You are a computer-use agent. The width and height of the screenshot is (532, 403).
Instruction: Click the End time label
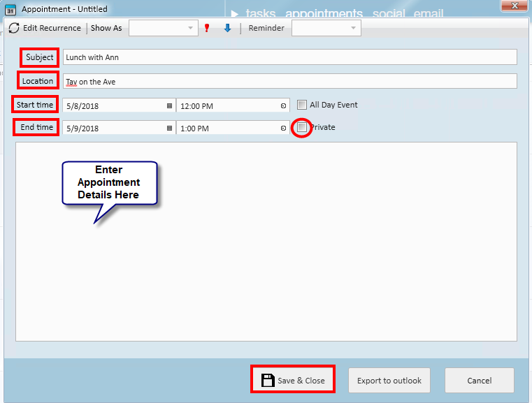click(36, 127)
